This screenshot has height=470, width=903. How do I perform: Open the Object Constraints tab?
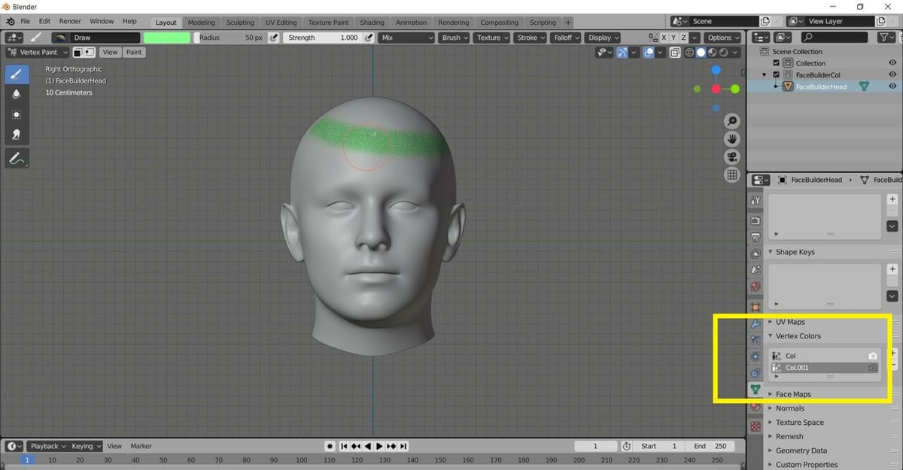[x=756, y=373]
